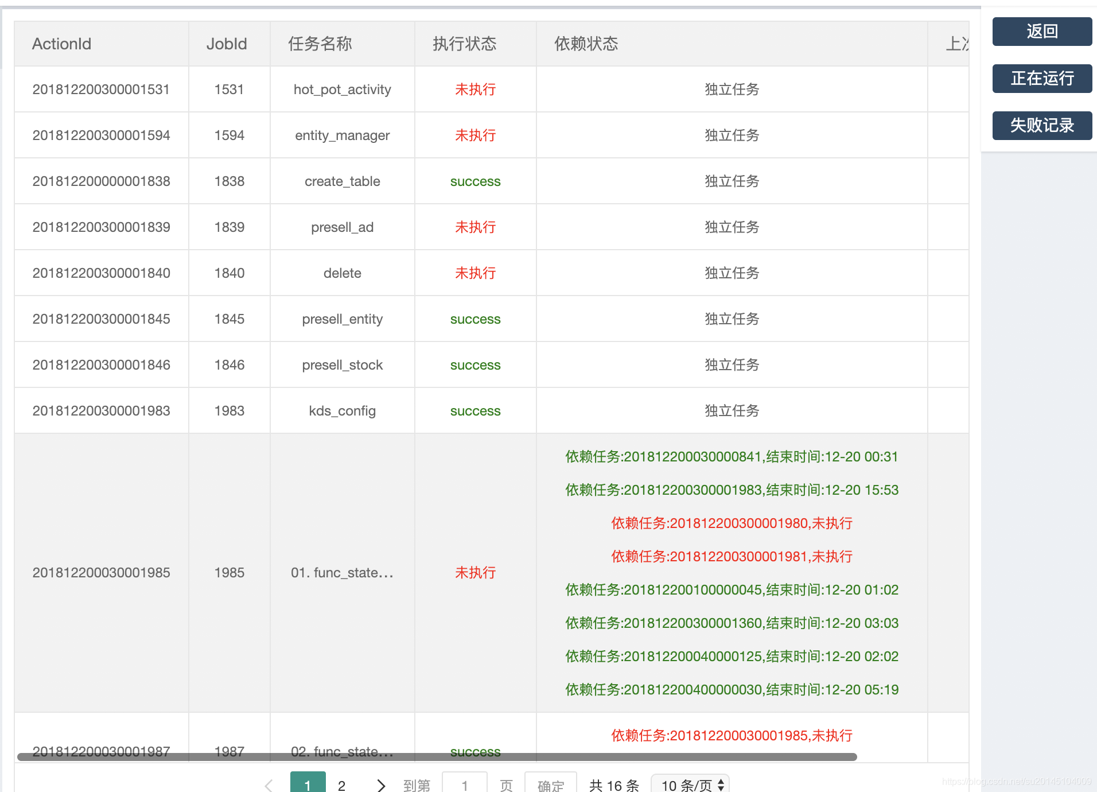The image size is (1097, 792).
Task: Select ActionId 201812200000001838 cell
Action: pos(101,181)
